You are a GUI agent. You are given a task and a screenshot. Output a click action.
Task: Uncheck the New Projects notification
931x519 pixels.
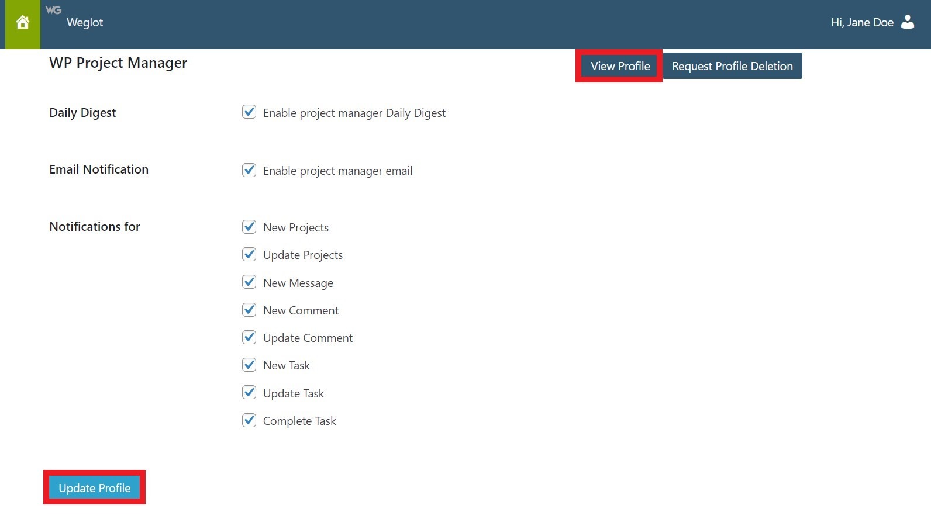point(249,226)
